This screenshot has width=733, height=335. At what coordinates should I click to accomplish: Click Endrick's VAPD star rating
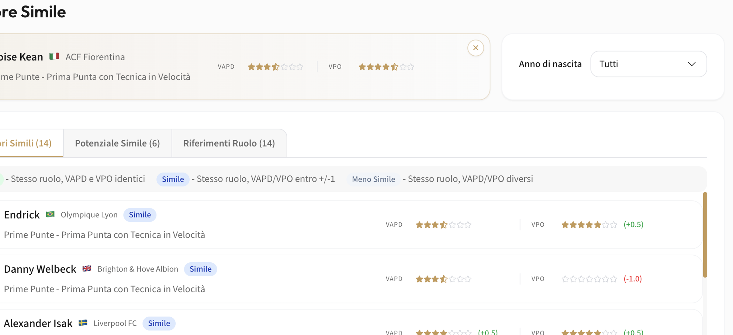444,225
